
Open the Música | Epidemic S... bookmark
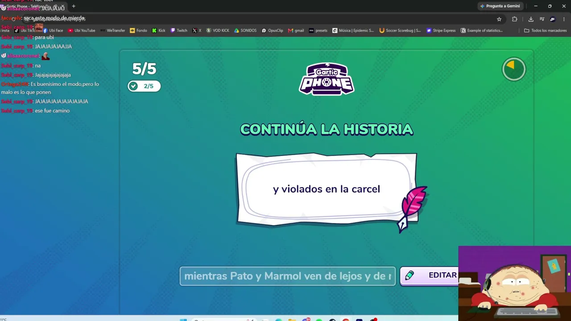[x=353, y=31]
